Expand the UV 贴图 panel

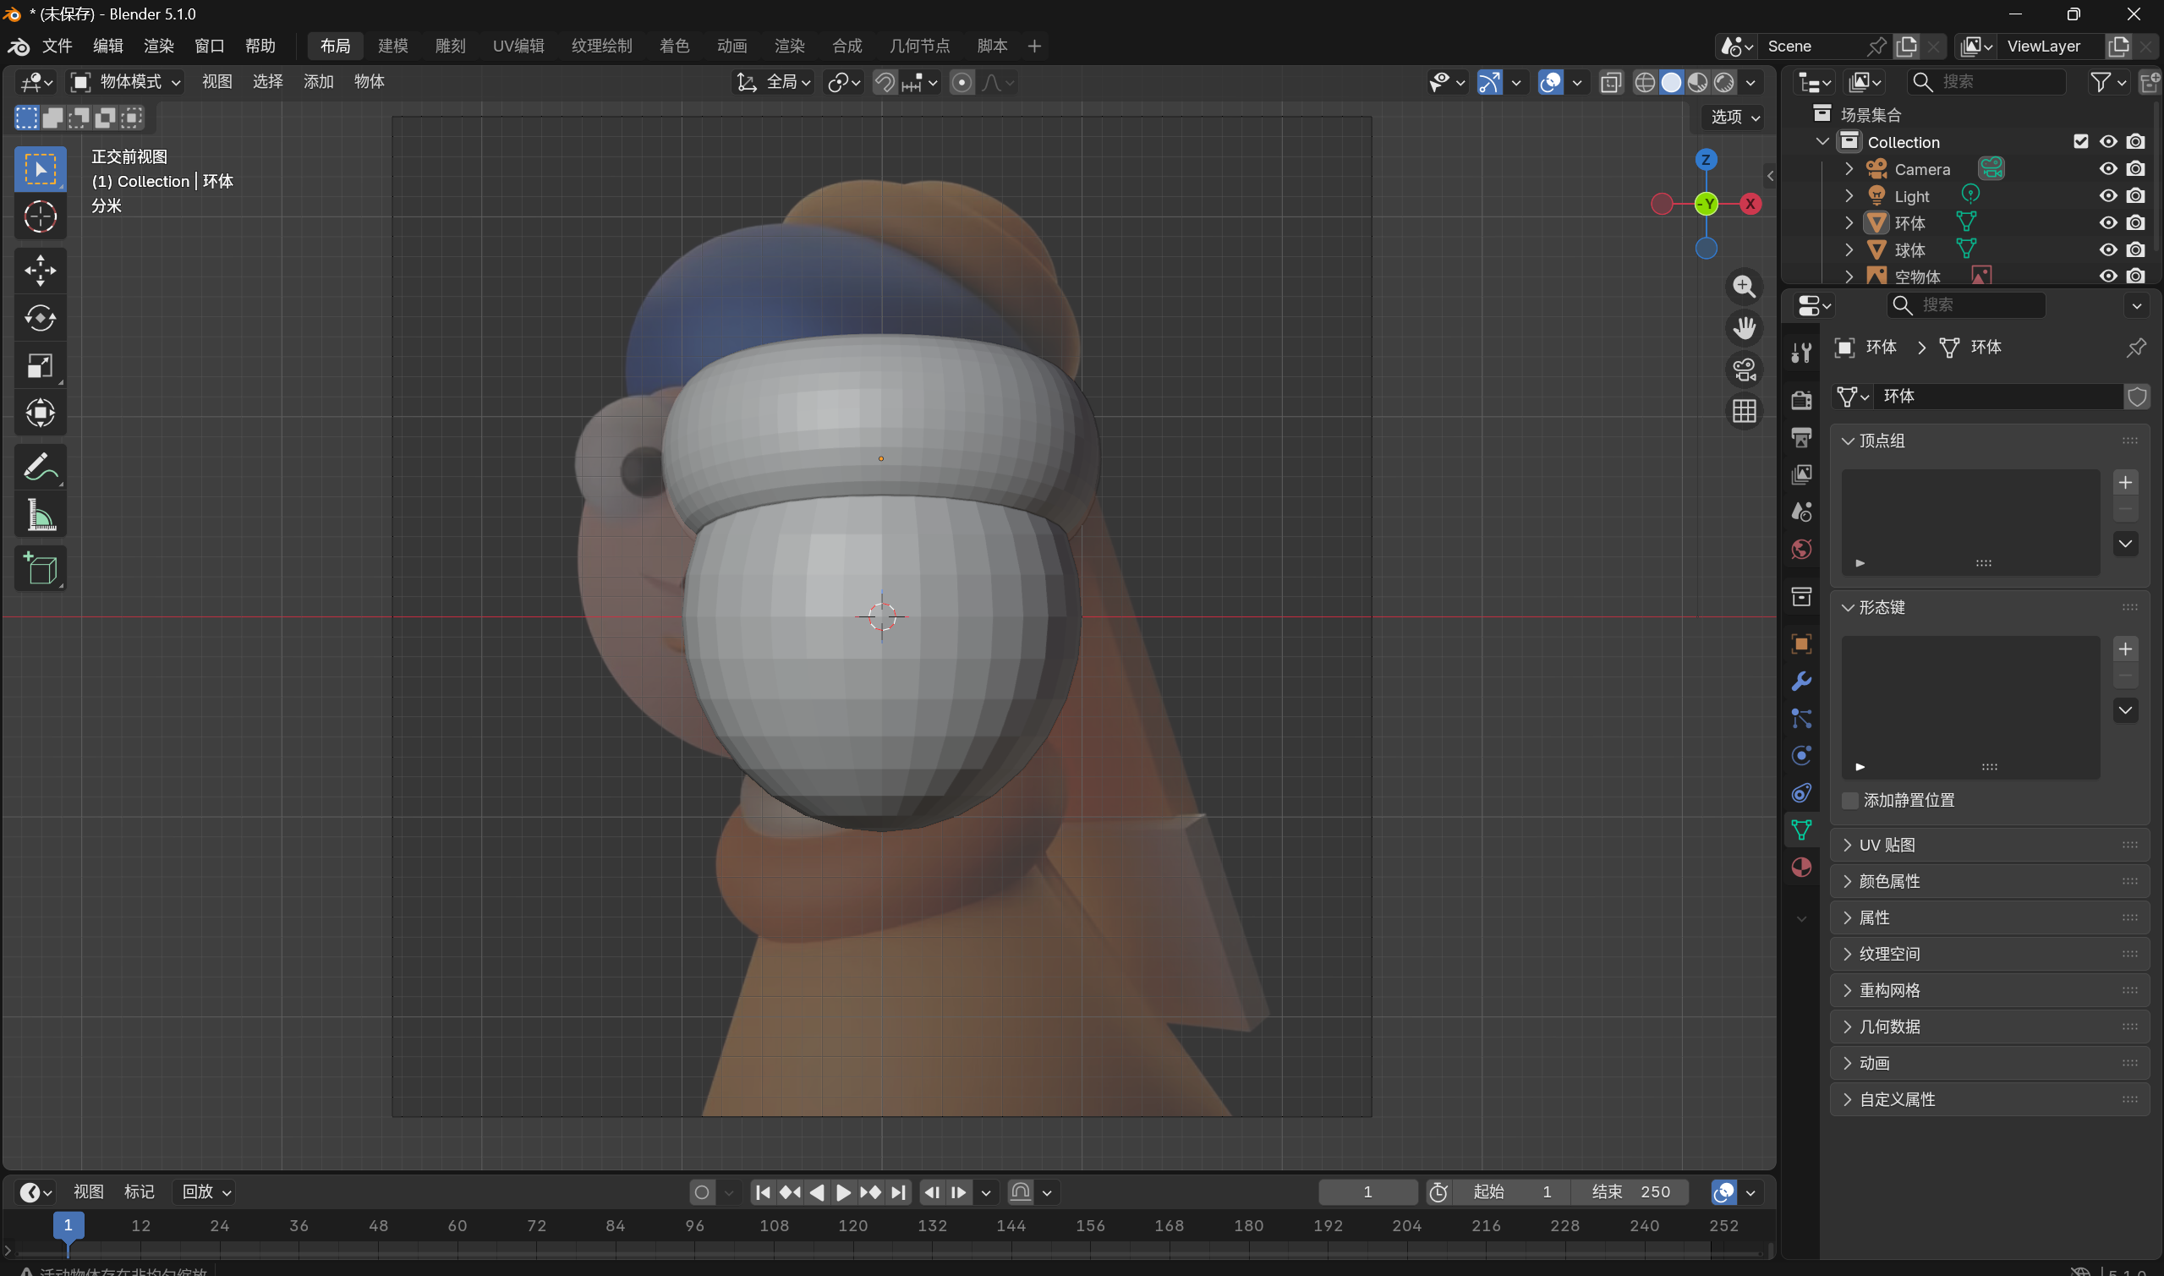pos(1887,846)
